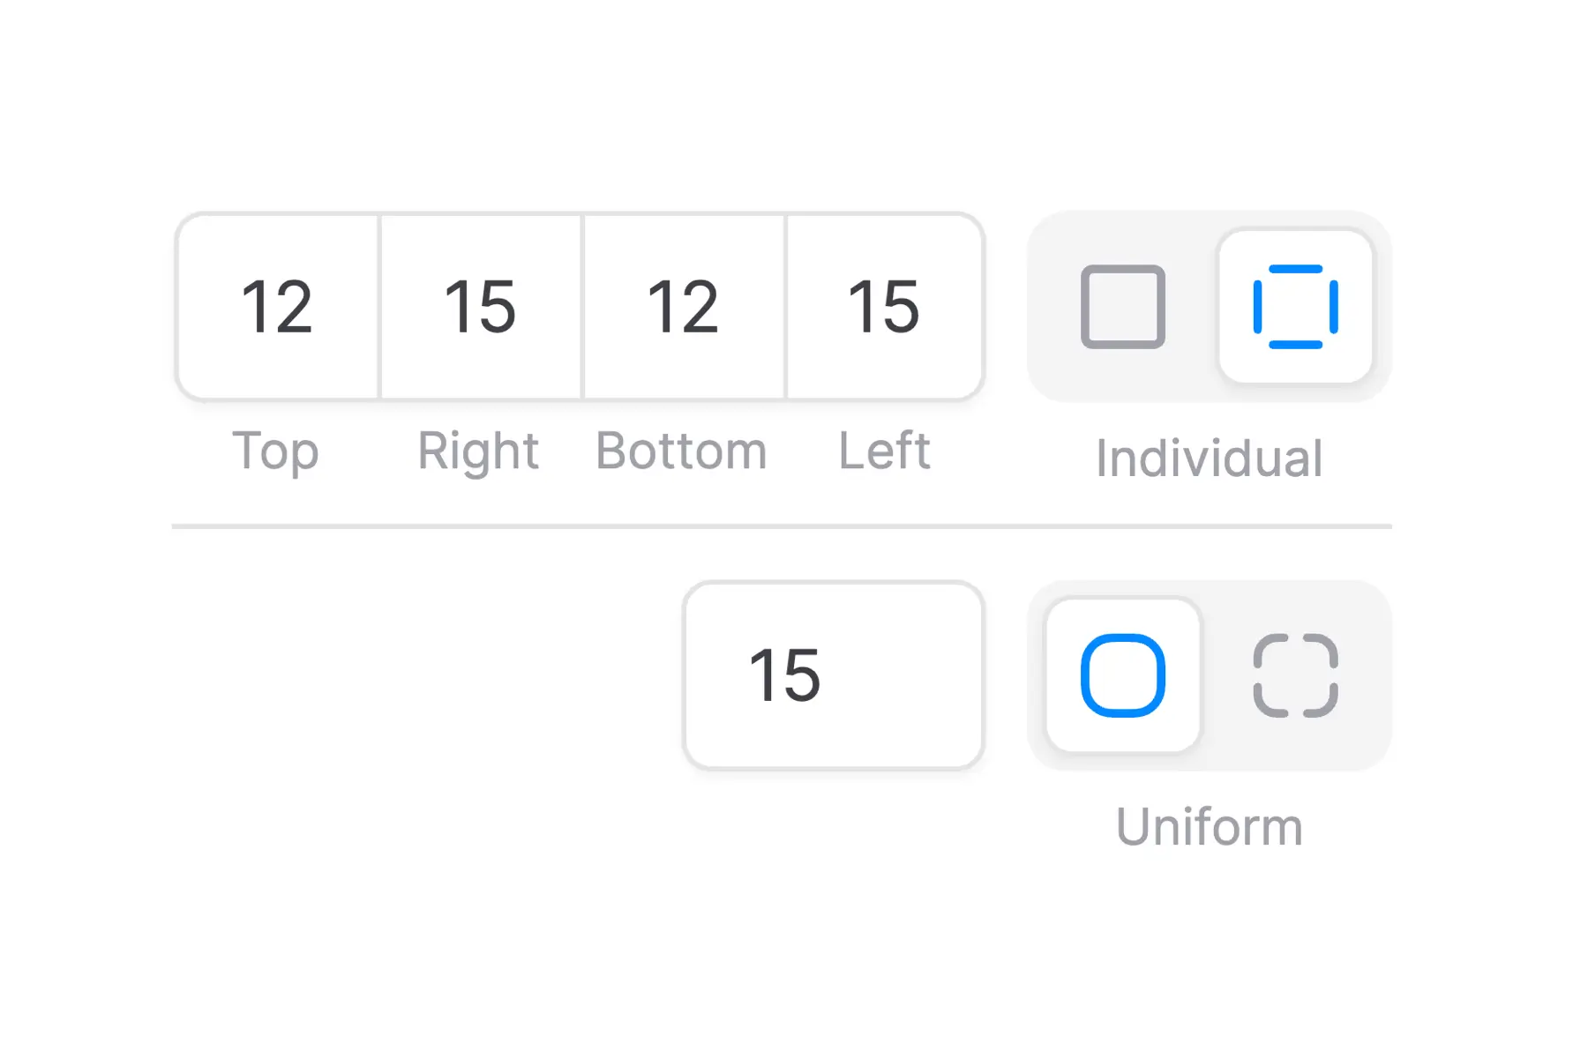
Task: Click the "Bottom" field label
Action: pyautogui.click(x=681, y=451)
